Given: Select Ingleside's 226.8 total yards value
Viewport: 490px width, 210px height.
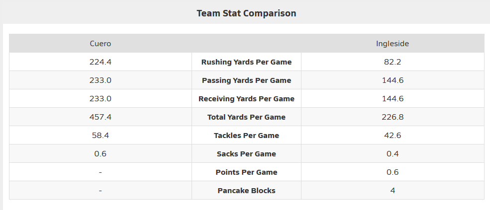Looking at the screenshot, I should (x=392, y=117).
